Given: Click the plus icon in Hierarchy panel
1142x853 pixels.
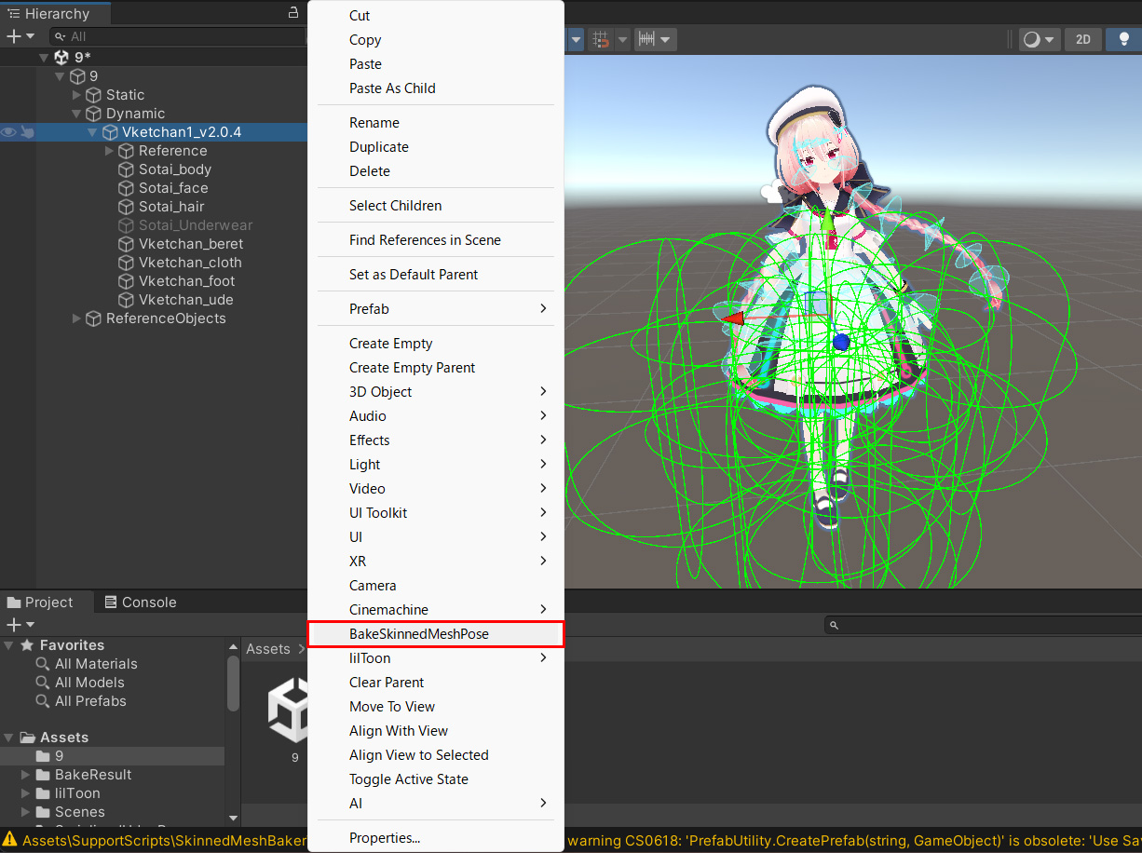Looking at the screenshot, I should [x=13, y=36].
